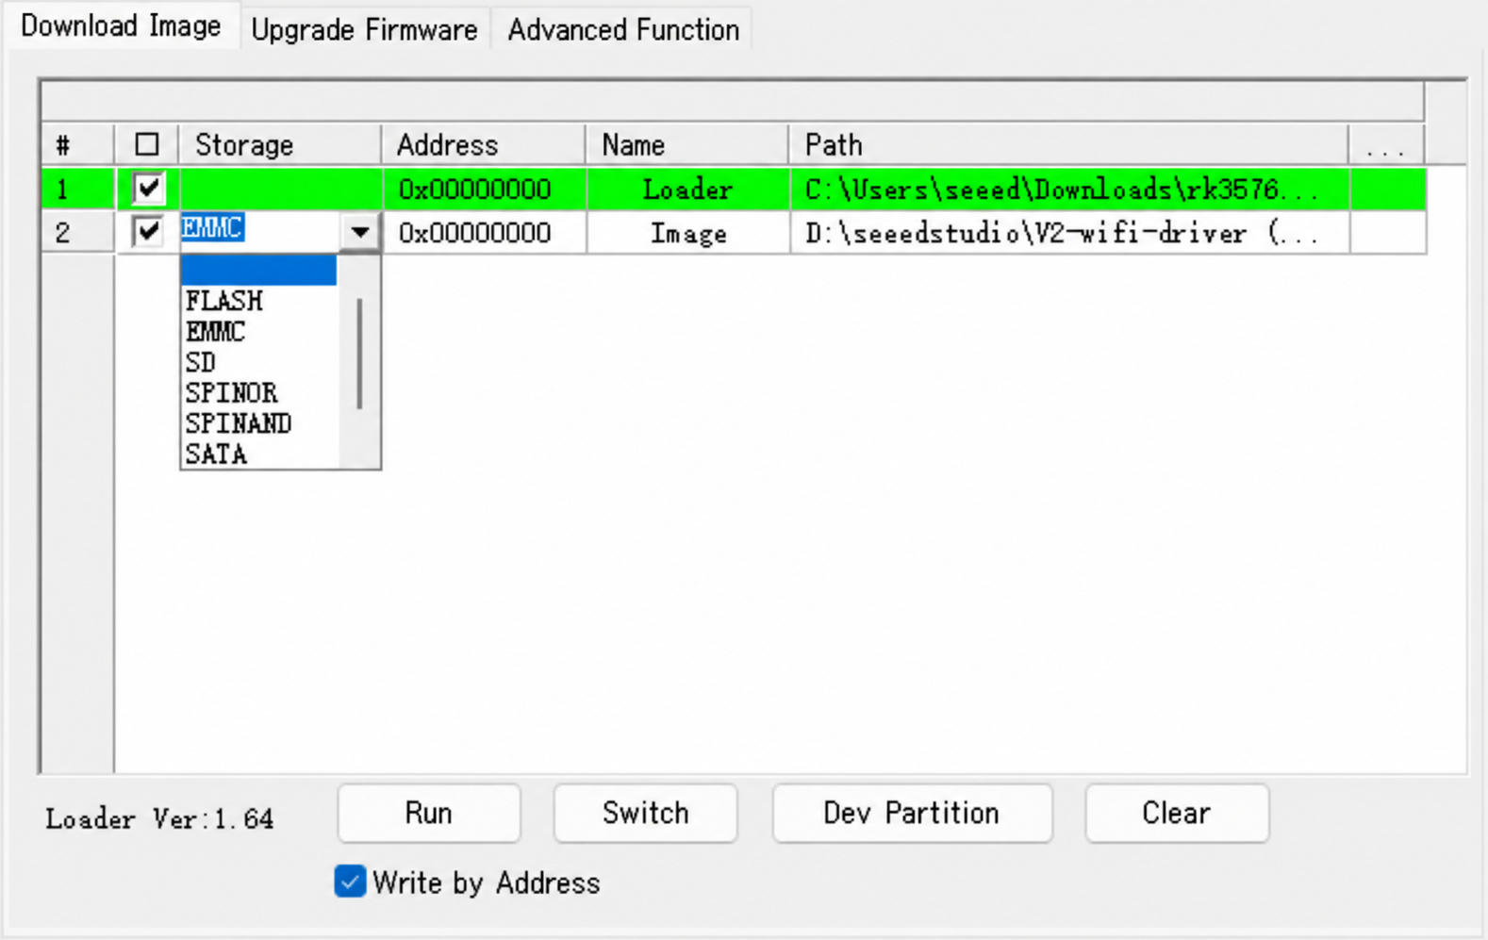
Task: Click the Clear button
Action: tap(1177, 813)
